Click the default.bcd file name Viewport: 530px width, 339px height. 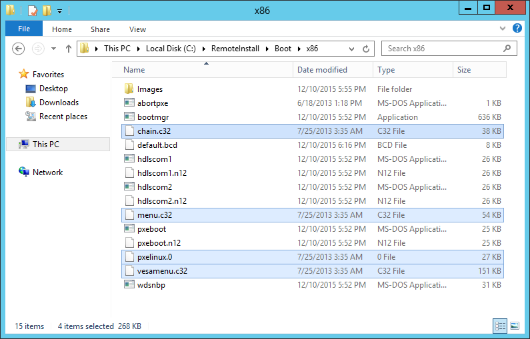coord(157,145)
